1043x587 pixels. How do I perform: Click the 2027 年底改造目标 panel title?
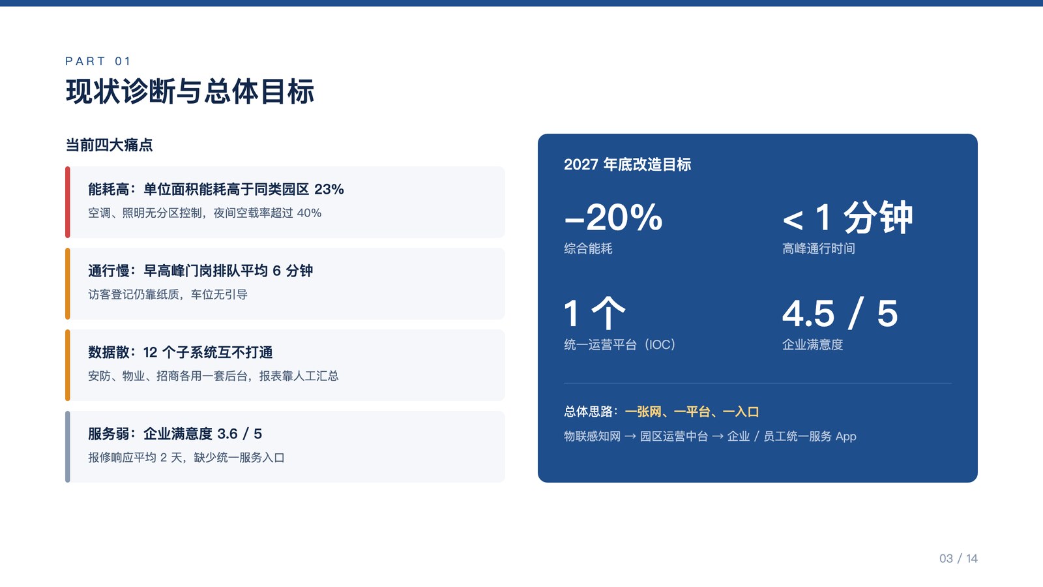[x=627, y=164]
